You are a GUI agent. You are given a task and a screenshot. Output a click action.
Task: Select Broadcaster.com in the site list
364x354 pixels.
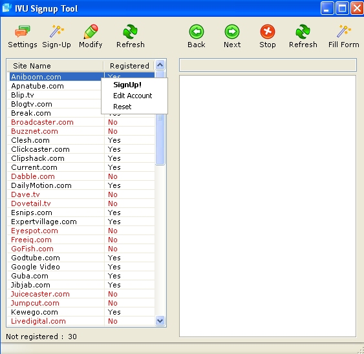point(81,122)
